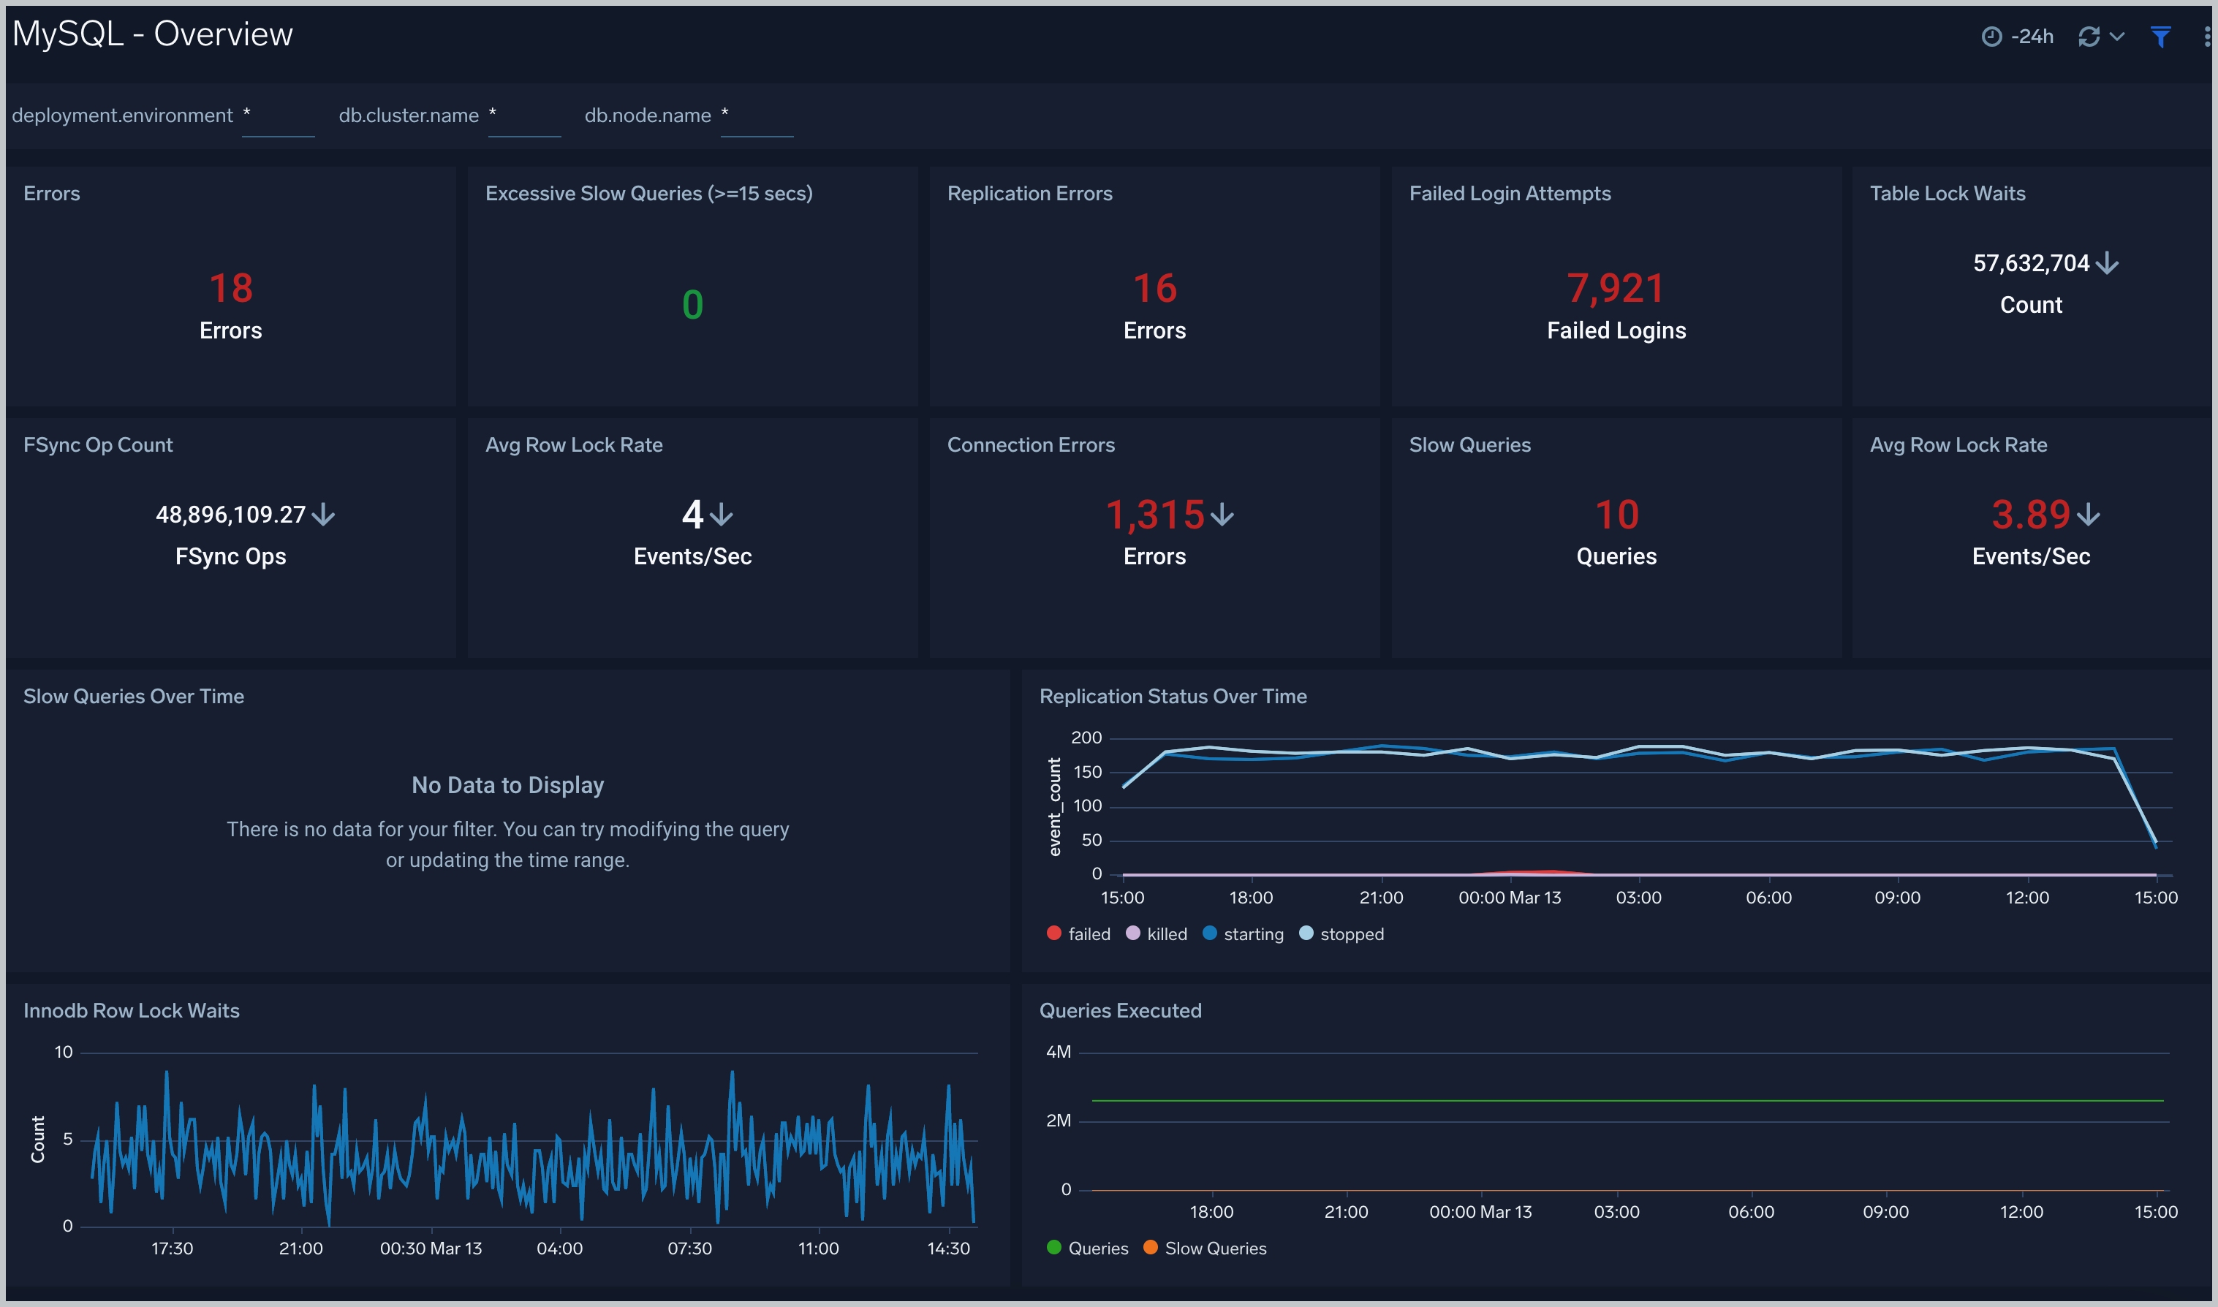Screen dimensions: 2218x1307
Task: Toggle the stopped series in legend
Action: tap(1342, 933)
